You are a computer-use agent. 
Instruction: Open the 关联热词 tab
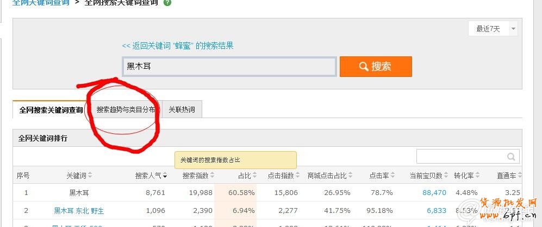pos(182,109)
